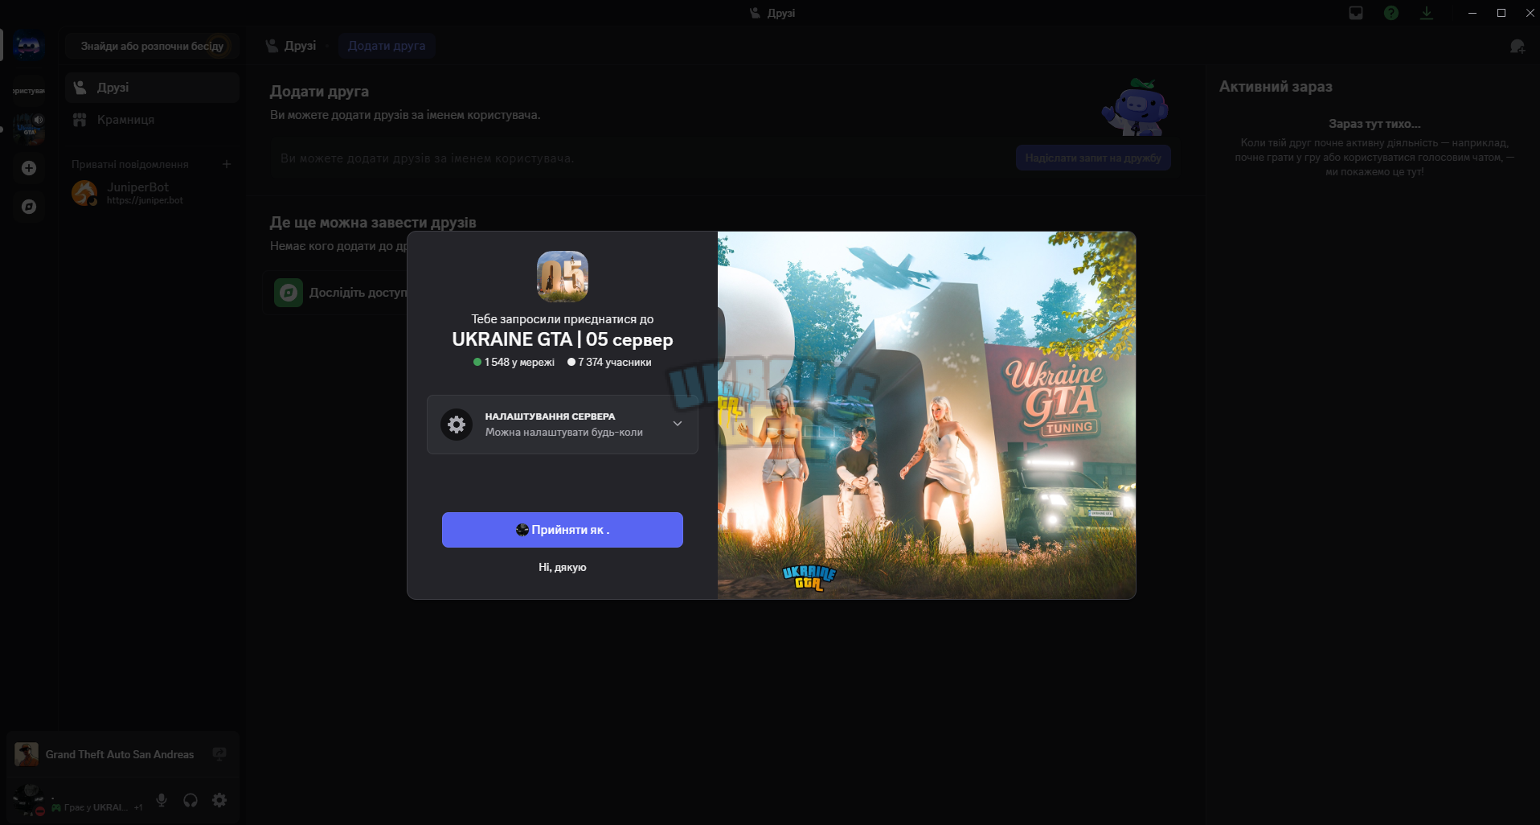Click the 'UKRAINE GTA | 05 сервер' title
Image resolution: width=1540 pixels, height=825 pixels.
coord(563,339)
